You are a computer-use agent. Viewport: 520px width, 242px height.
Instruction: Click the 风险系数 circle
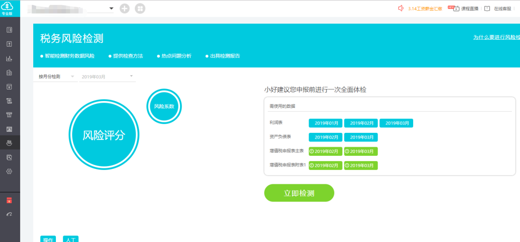pyautogui.click(x=164, y=106)
